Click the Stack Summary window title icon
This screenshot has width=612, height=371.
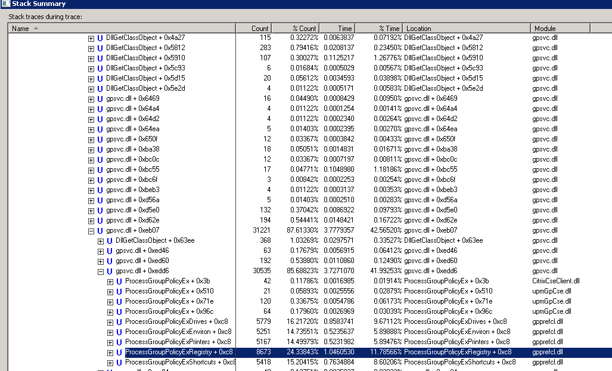point(5,4)
